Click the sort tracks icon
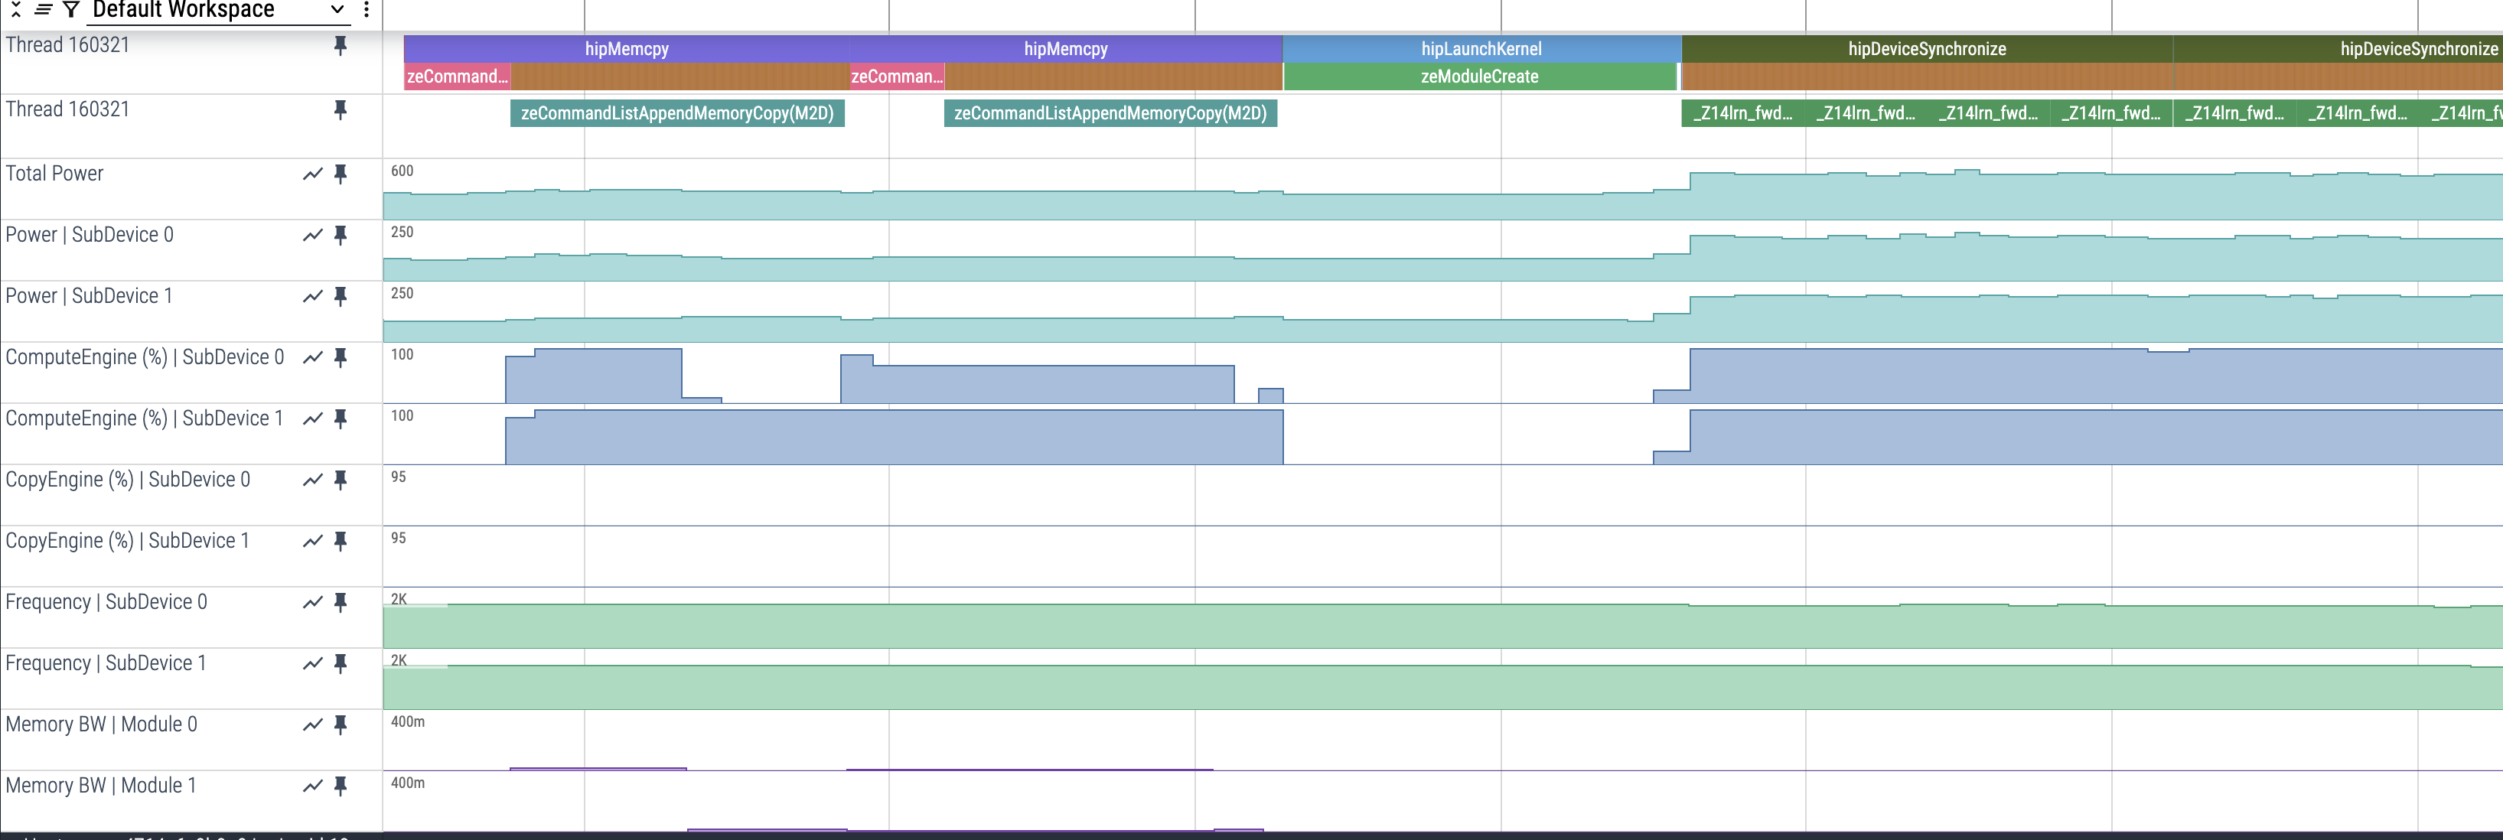Image resolution: width=2503 pixels, height=840 pixels. [44, 10]
